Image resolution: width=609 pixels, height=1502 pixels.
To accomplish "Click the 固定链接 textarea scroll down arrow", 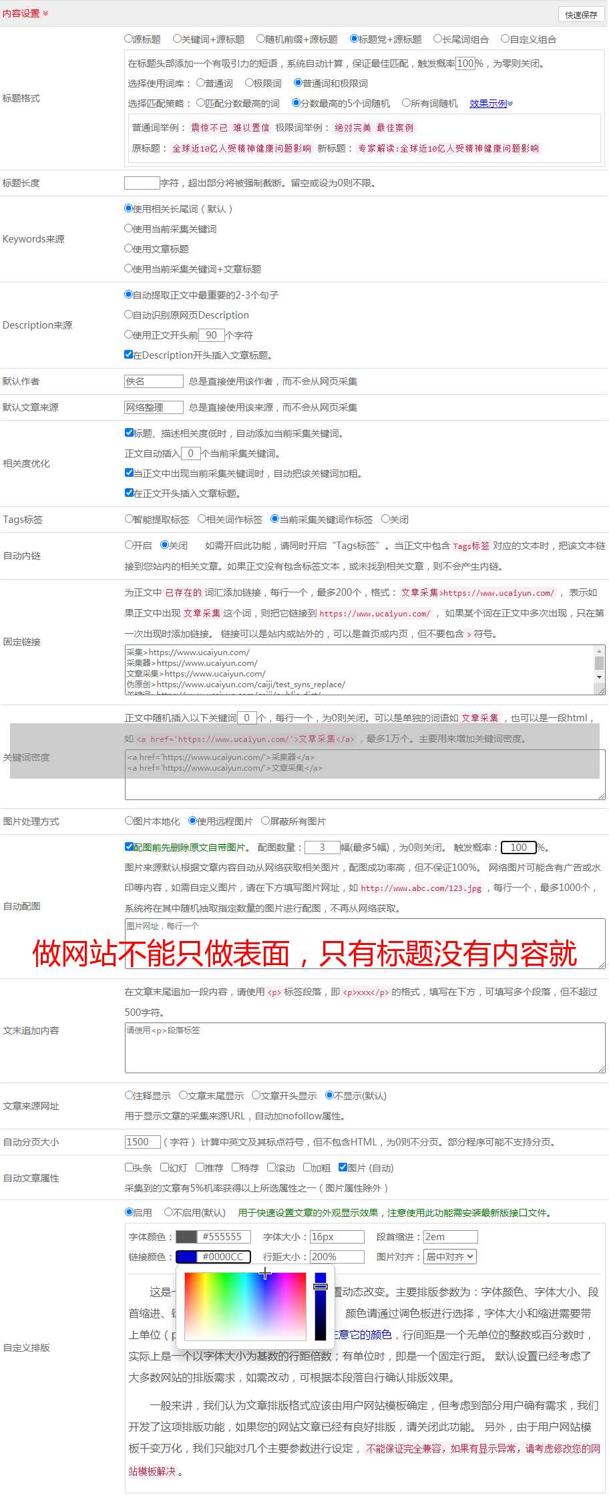I will [x=600, y=677].
